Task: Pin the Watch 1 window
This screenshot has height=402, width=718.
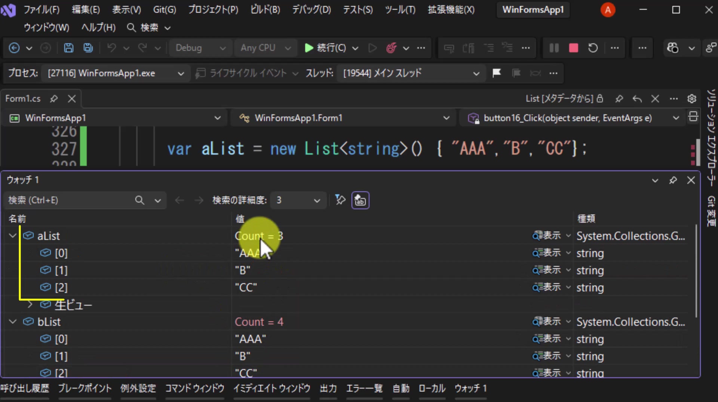Action: click(x=673, y=180)
